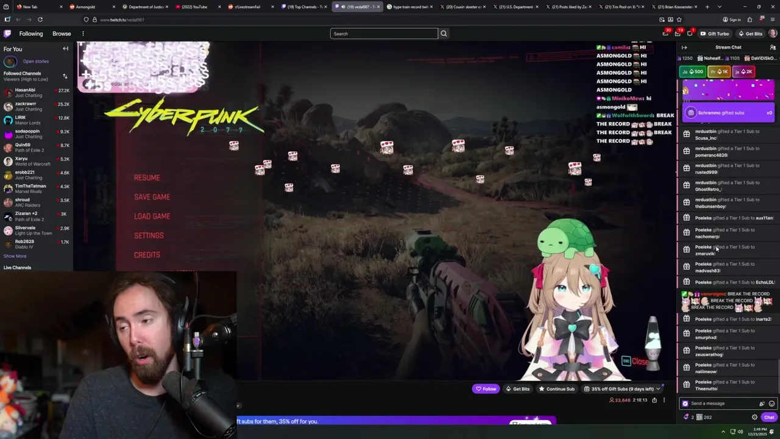Open the whispers icon in top bar
Screen dimensions: 780x439
pyautogui.click(x=690, y=34)
